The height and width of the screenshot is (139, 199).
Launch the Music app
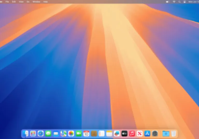132,133
